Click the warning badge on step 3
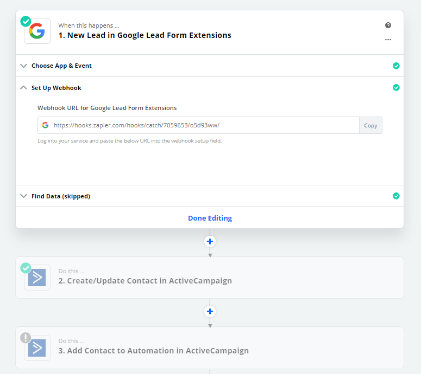 (x=26, y=338)
